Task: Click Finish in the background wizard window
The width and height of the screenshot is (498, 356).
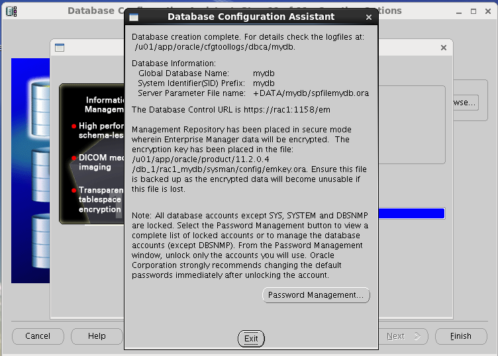Action: pos(461,336)
